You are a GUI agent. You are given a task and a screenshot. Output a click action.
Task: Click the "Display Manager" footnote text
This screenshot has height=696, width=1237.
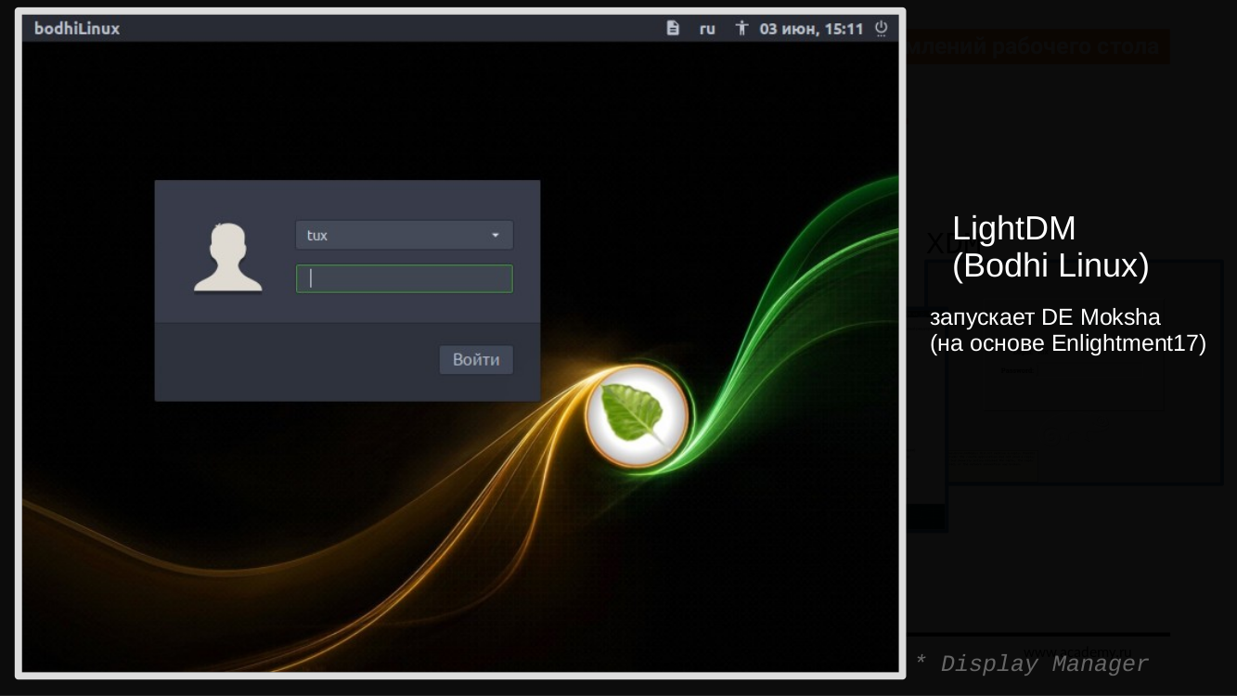1030,664
